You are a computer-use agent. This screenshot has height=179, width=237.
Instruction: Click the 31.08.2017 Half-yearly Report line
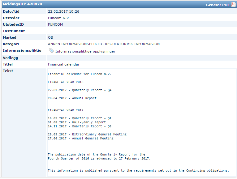point(77,122)
